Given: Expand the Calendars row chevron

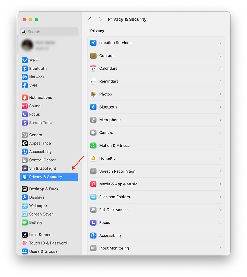Looking at the screenshot, I should 220,69.
